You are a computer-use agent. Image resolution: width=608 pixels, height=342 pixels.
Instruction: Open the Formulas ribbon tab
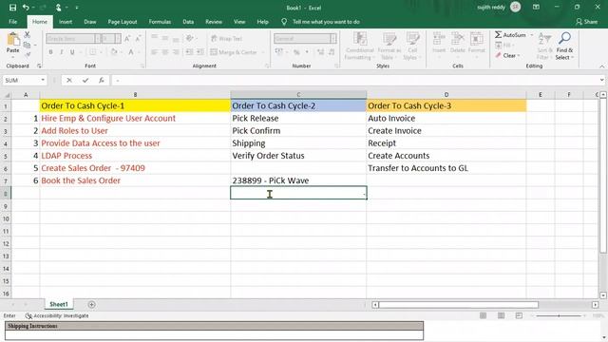pyautogui.click(x=160, y=22)
